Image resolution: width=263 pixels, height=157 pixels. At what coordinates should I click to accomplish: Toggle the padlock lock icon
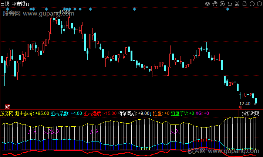pyautogui.click(x=245, y=4)
